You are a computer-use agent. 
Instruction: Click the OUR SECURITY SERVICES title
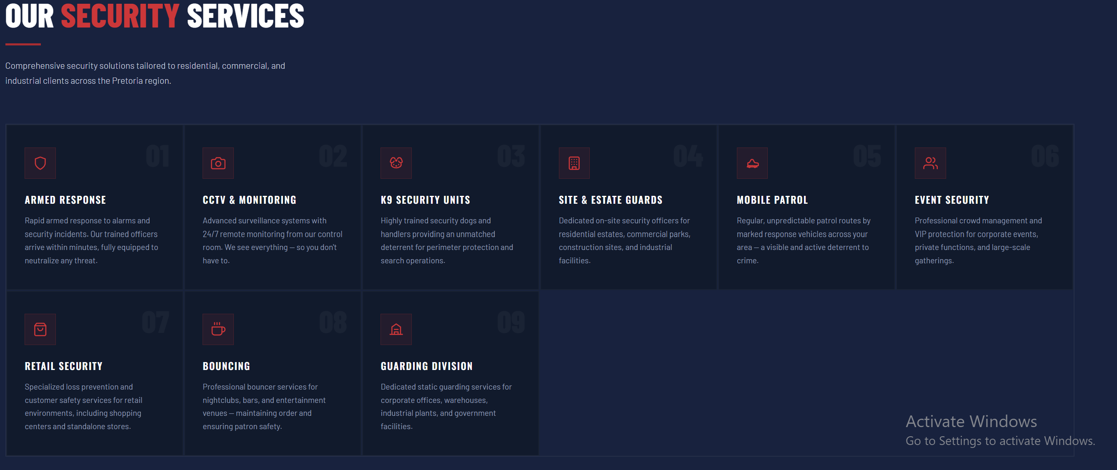(x=155, y=16)
